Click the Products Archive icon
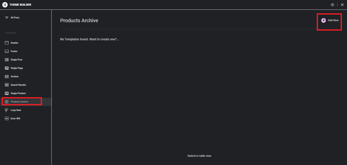 [7, 102]
